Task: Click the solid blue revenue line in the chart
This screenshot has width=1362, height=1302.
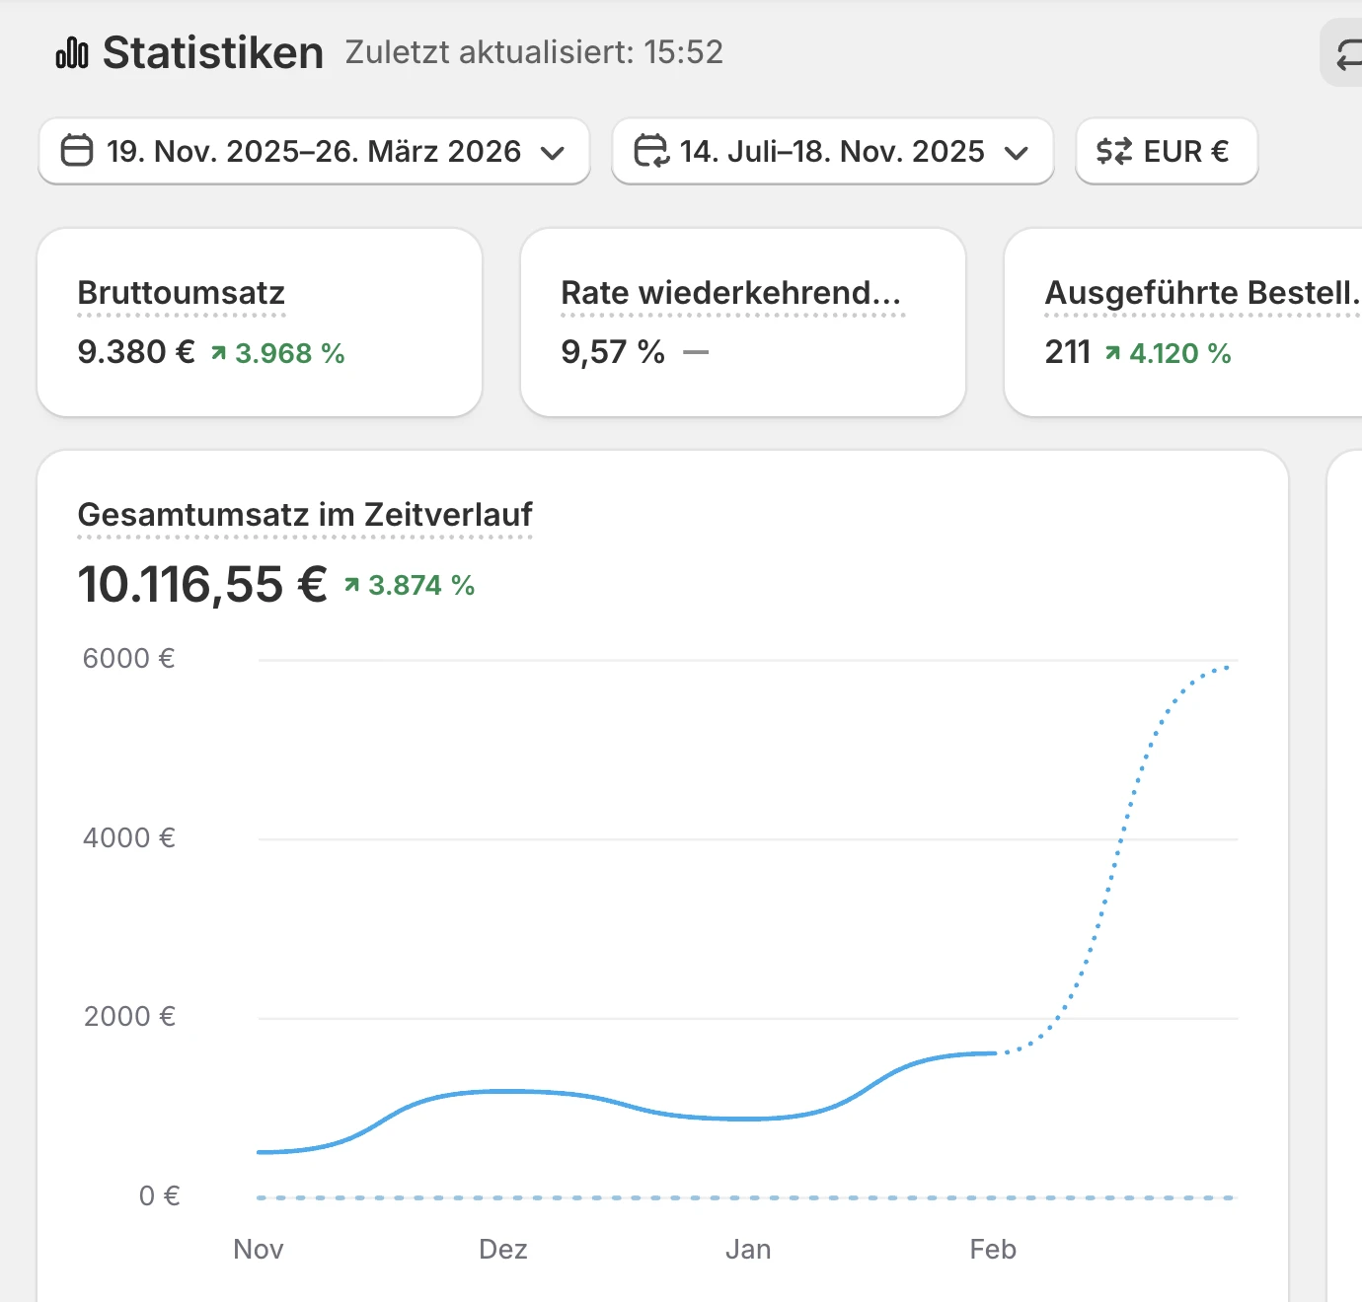Action: point(503,1092)
